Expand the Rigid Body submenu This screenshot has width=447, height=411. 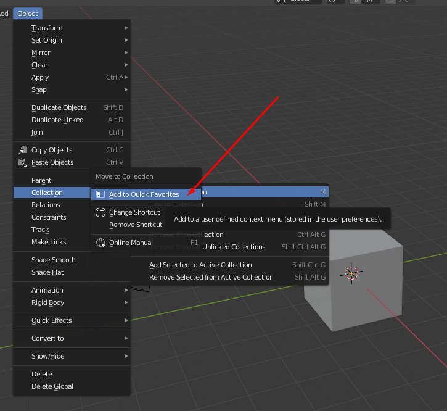coord(72,302)
